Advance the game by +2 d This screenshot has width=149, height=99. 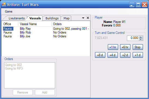click(125, 55)
